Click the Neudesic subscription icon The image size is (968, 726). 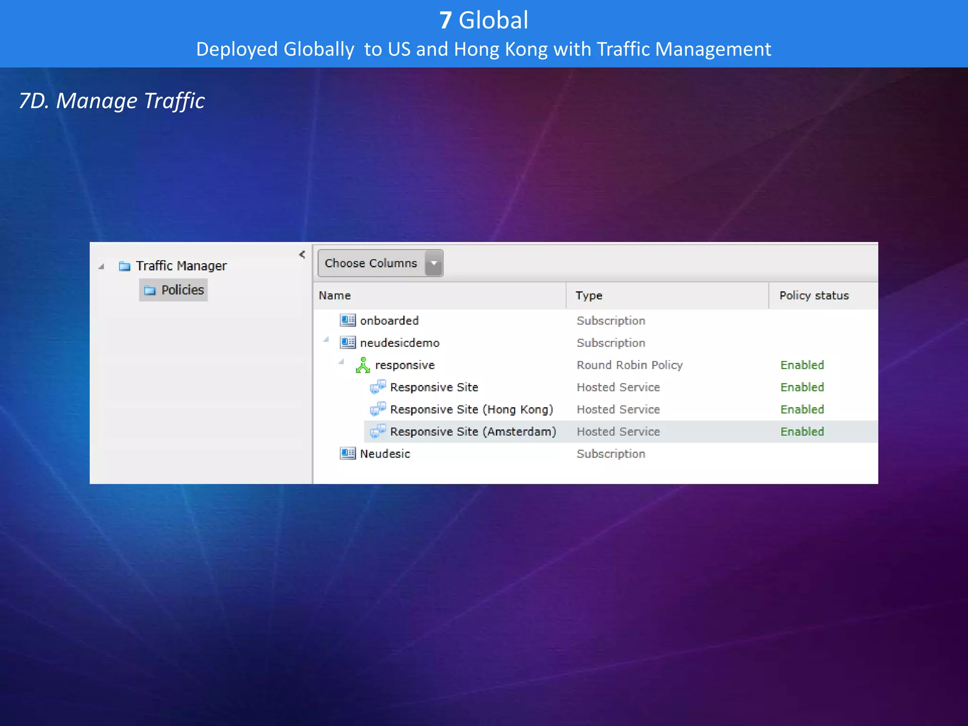click(x=347, y=454)
